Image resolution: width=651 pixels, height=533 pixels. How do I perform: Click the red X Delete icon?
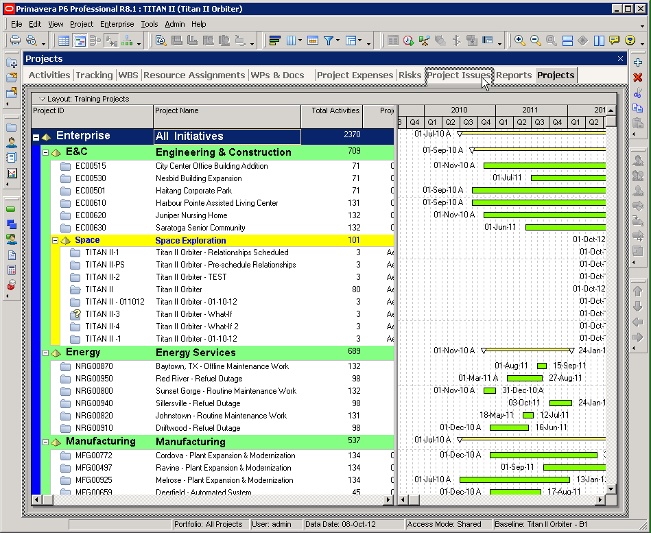[638, 78]
